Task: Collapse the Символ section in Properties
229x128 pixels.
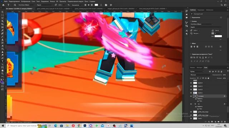Action: 190,21
